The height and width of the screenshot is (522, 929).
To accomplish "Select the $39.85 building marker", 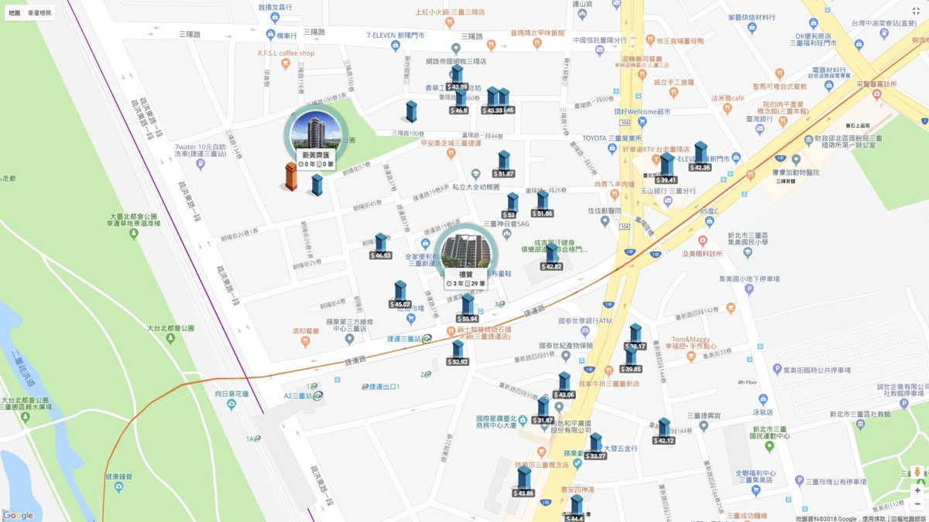I will click(631, 361).
